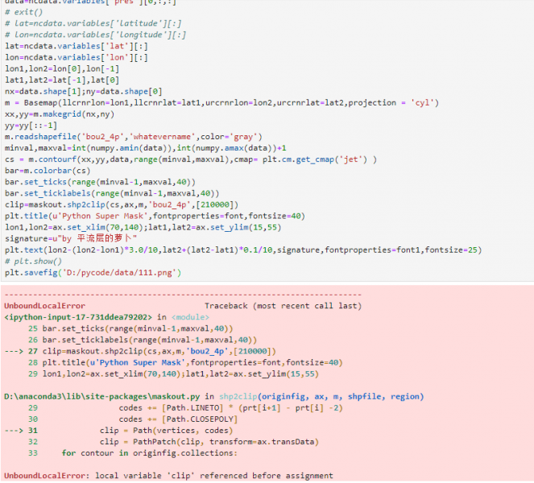Click arrow-marked line 31 'clip = Path'
Screen dimensions: 534x483
(161, 431)
